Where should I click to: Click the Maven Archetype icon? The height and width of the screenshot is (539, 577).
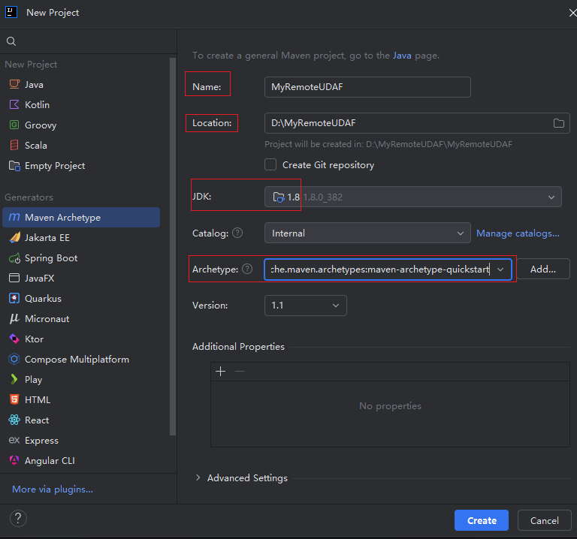pos(14,217)
